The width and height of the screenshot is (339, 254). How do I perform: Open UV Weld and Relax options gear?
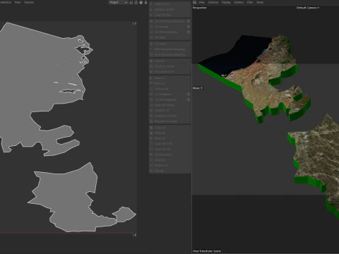tap(189, 32)
